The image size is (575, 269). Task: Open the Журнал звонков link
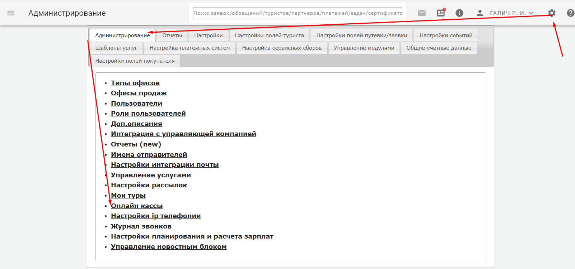[x=141, y=226]
